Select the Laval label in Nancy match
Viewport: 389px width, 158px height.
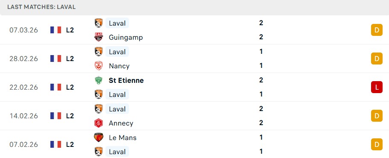(x=117, y=52)
